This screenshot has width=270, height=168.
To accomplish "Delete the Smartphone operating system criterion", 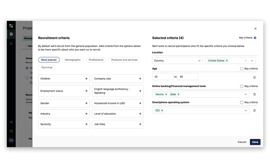I will click(x=254, y=111).
